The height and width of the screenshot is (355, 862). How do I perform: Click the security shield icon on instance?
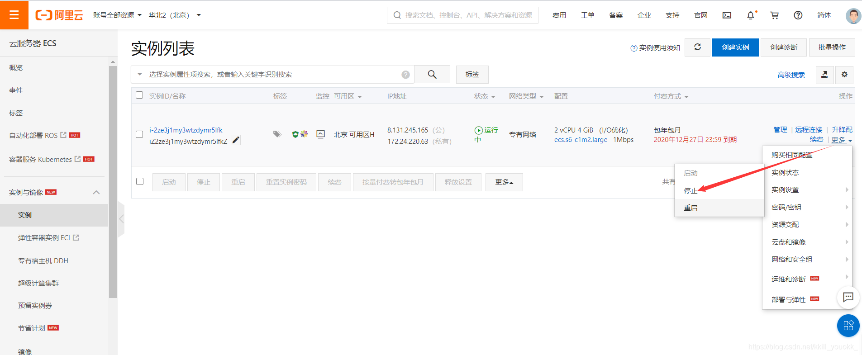(295, 134)
